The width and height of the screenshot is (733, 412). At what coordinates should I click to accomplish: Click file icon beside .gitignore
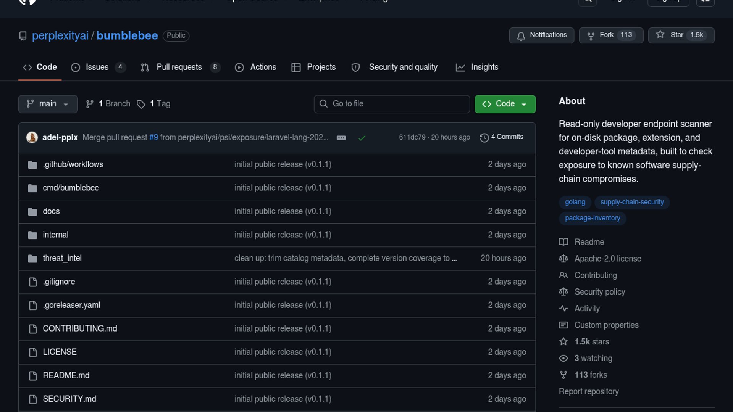(x=33, y=282)
